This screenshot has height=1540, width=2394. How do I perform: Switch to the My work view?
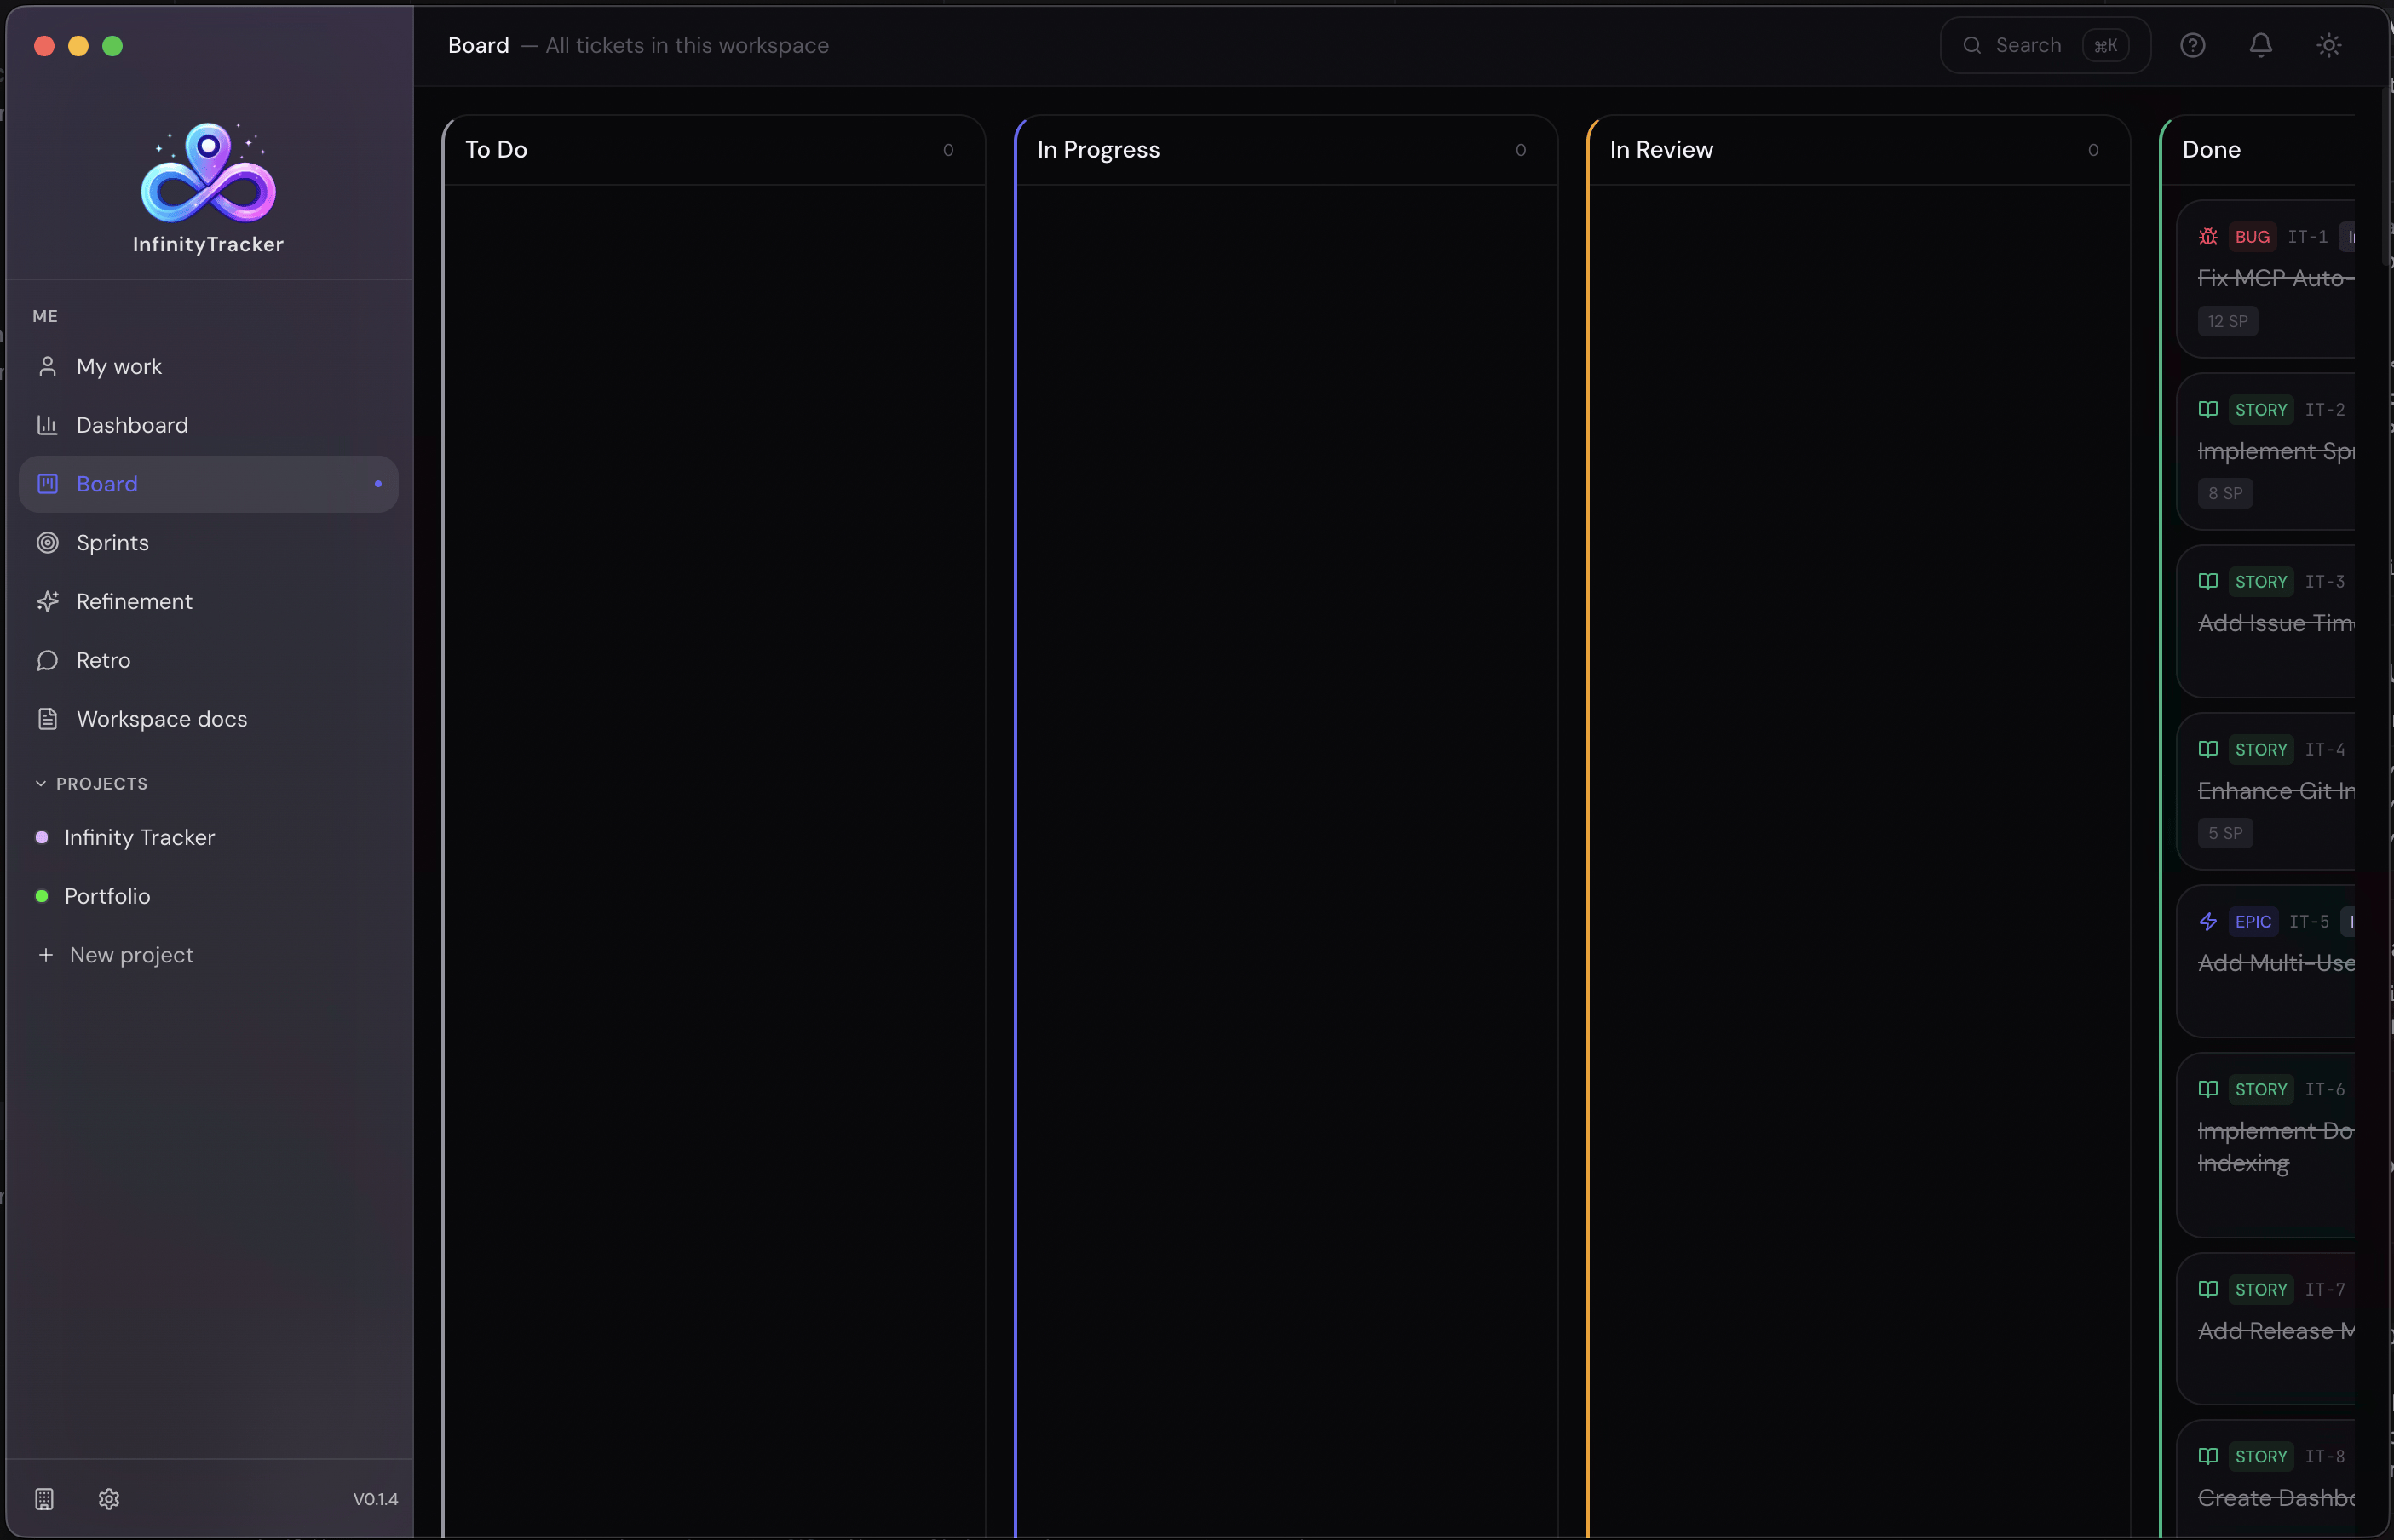pyautogui.click(x=120, y=366)
